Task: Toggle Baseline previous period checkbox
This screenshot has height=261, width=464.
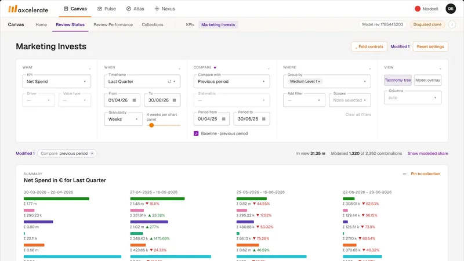Action: pyautogui.click(x=196, y=133)
